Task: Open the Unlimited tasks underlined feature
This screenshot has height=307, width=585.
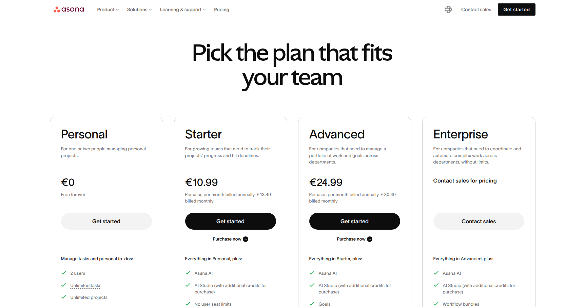Action: (86, 285)
